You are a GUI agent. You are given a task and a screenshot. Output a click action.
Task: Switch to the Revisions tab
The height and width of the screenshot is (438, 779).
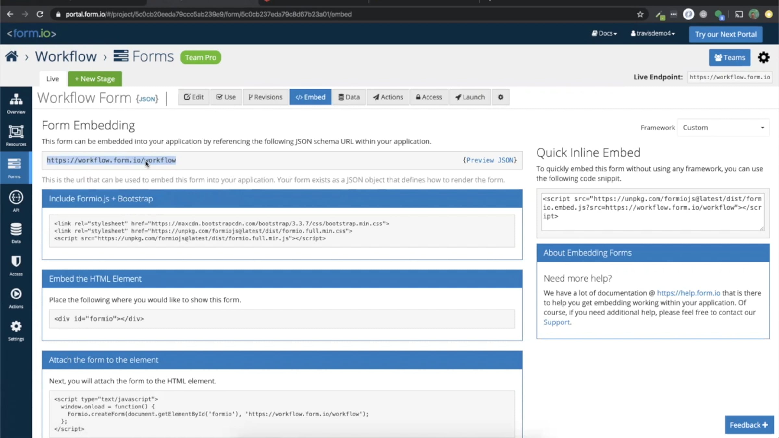[x=265, y=97]
